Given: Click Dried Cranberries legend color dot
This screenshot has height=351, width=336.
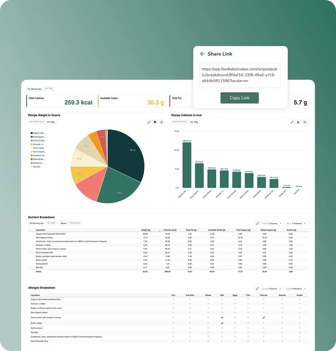Looking at the screenshot, I should coord(32,141).
